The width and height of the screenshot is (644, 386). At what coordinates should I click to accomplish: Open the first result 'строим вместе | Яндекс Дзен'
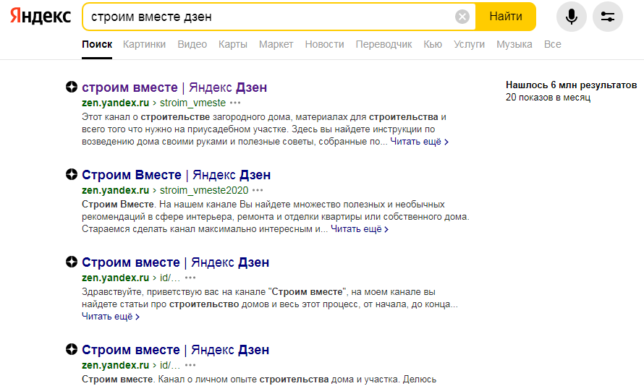coord(174,87)
